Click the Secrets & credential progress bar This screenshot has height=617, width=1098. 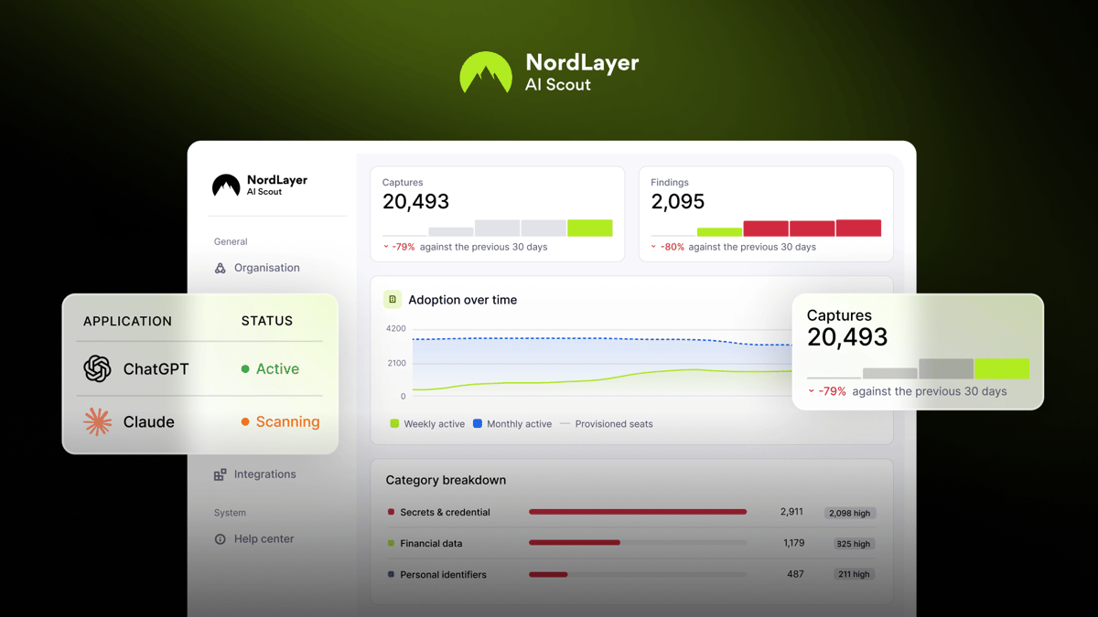[x=638, y=512]
